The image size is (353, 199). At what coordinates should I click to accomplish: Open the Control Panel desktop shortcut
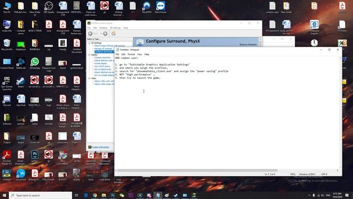7,63
